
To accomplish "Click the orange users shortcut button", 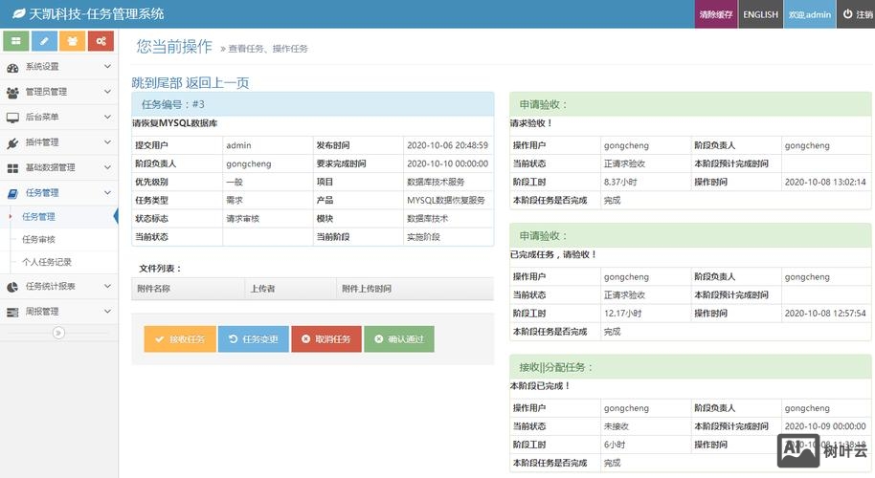I will click(x=73, y=41).
